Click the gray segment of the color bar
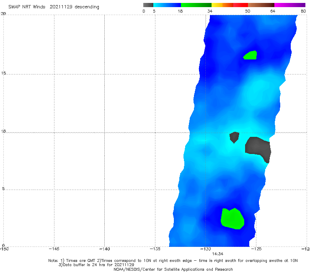The height and width of the screenshot is (272, 310). coord(148,5)
